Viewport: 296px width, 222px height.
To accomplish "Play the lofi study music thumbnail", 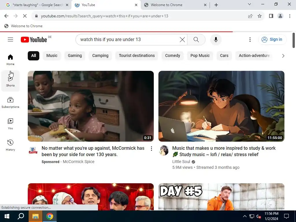I will [x=221, y=106].
